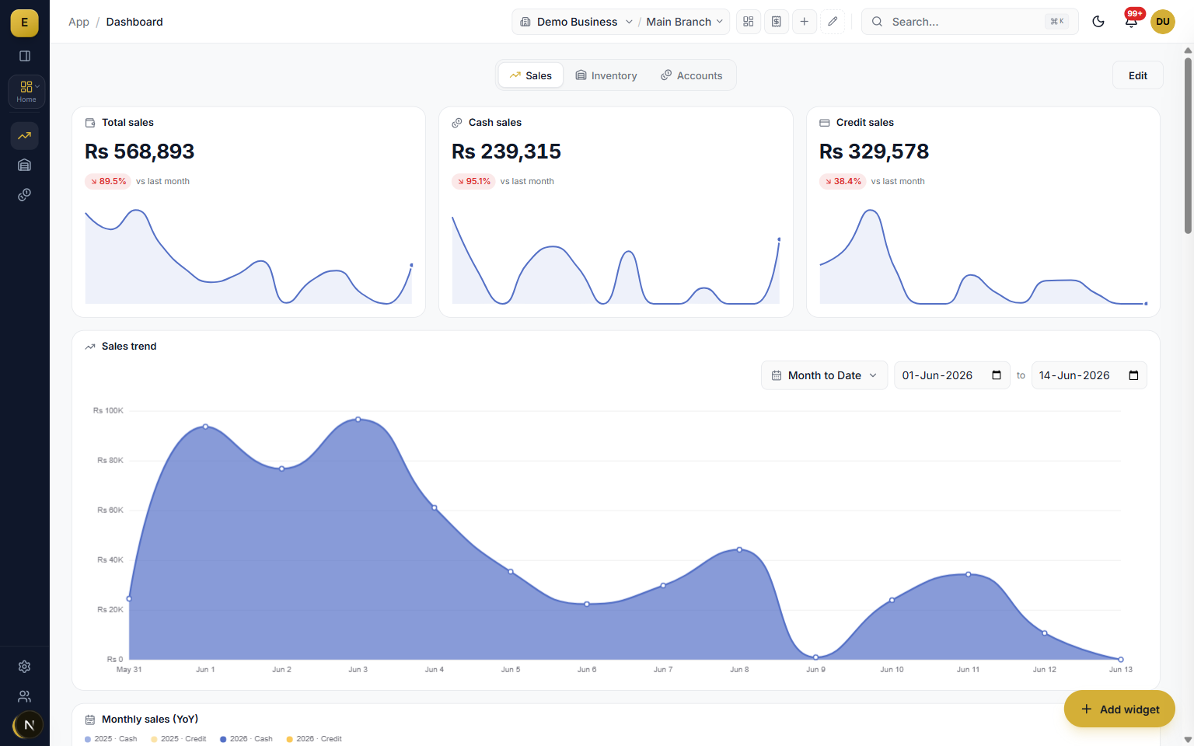
Task: Click the Jun 3 peak data point
Action: (358, 420)
